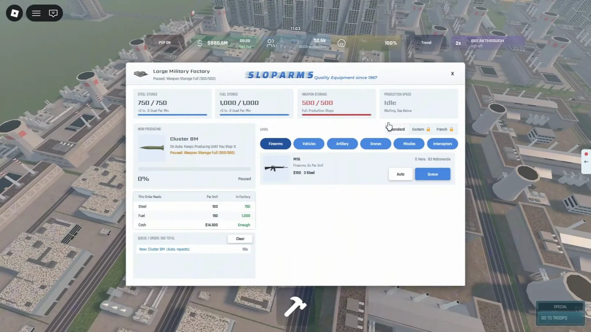Click the Cluster BM missile thumbnail
Screen dimensions: 591x332
[151, 148]
